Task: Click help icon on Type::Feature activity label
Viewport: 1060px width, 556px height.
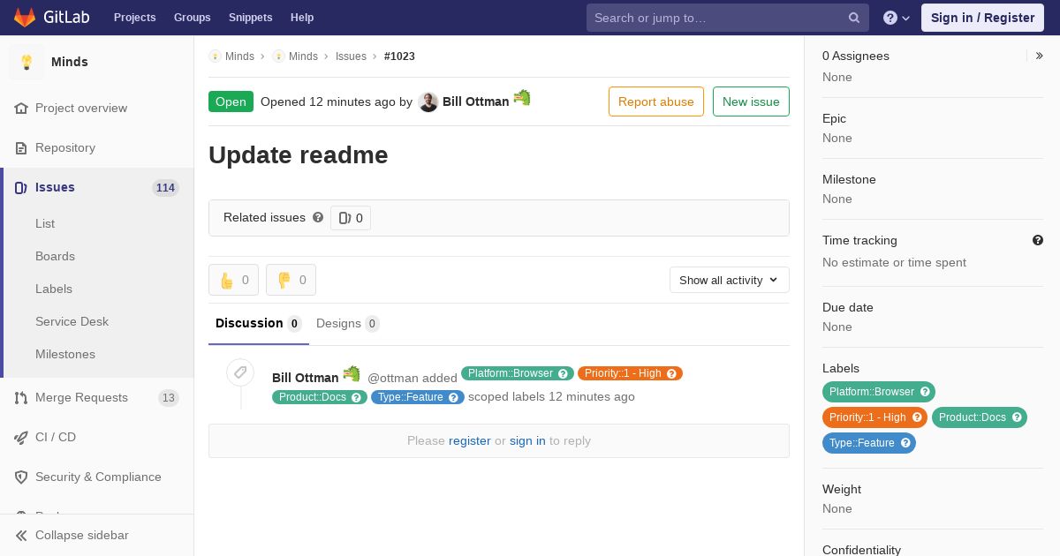Action: coord(453,397)
